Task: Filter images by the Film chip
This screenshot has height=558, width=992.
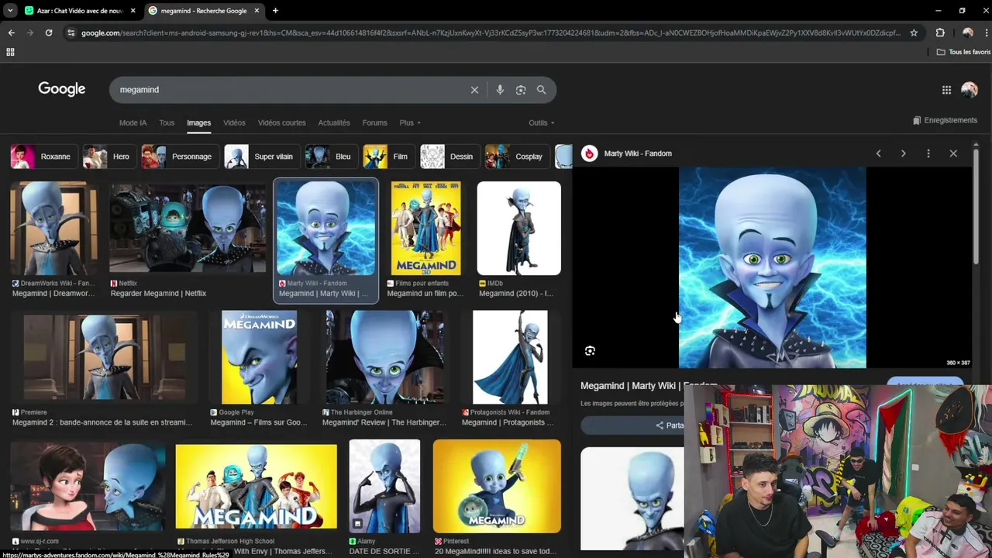Action: coord(387,157)
